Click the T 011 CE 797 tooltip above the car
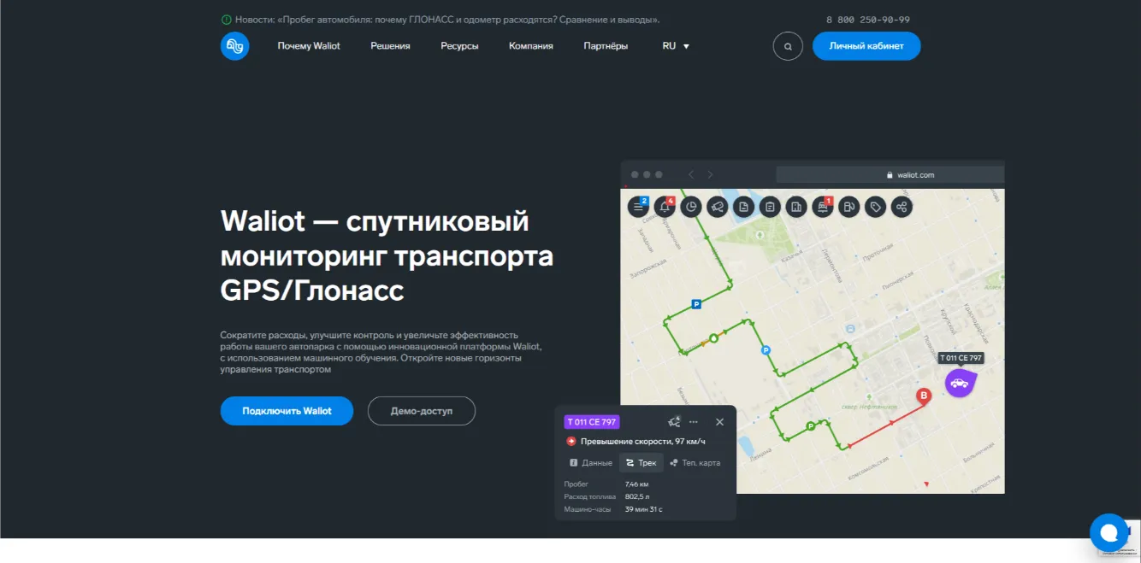This screenshot has width=1141, height=563. click(961, 358)
